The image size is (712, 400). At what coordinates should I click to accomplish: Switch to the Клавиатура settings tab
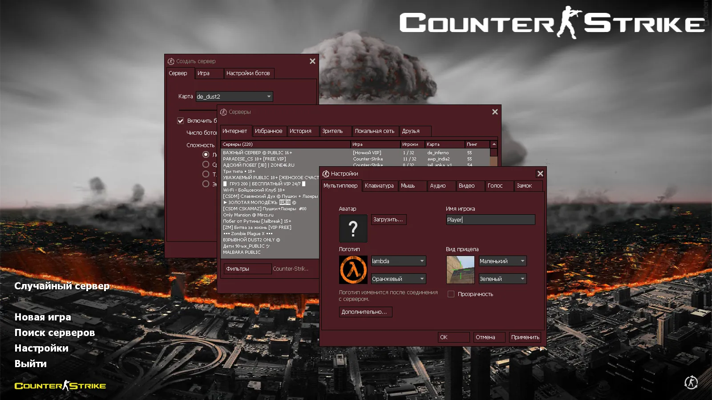[379, 186]
